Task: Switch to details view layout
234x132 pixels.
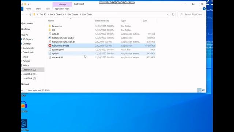Action: coord(199,90)
